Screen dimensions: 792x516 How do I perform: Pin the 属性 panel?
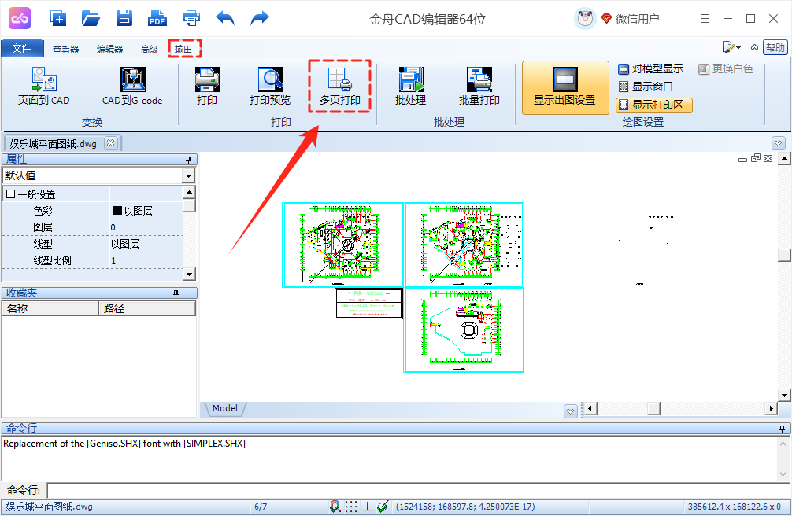(188, 160)
